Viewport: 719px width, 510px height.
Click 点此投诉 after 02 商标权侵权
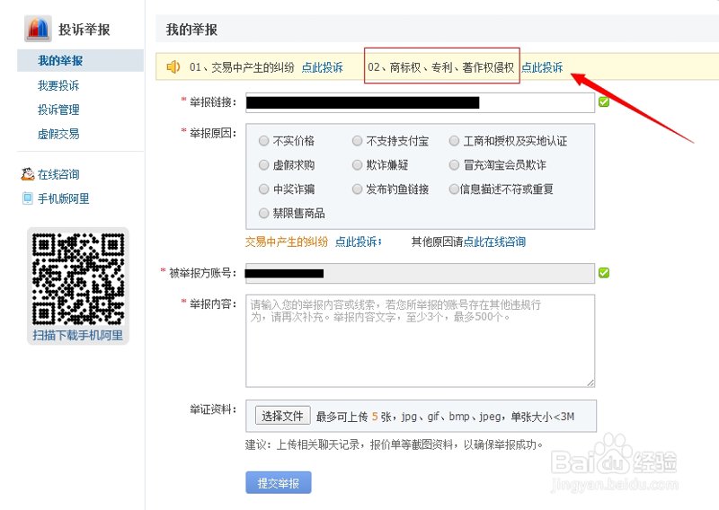(x=542, y=67)
